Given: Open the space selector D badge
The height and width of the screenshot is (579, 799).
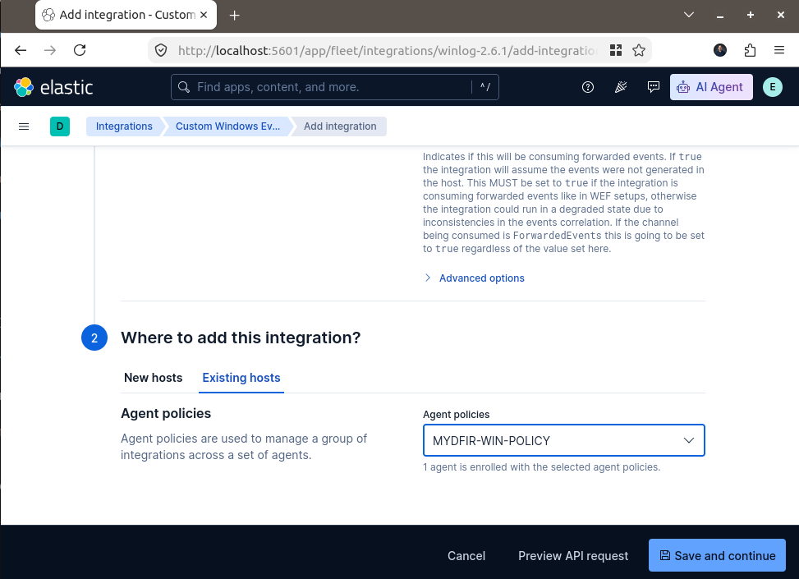Looking at the screenshot, I should tap(60, 126).
